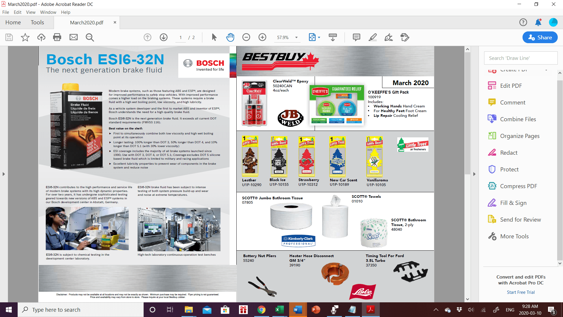Select the March2020.pdf document tab

(87, 23)
